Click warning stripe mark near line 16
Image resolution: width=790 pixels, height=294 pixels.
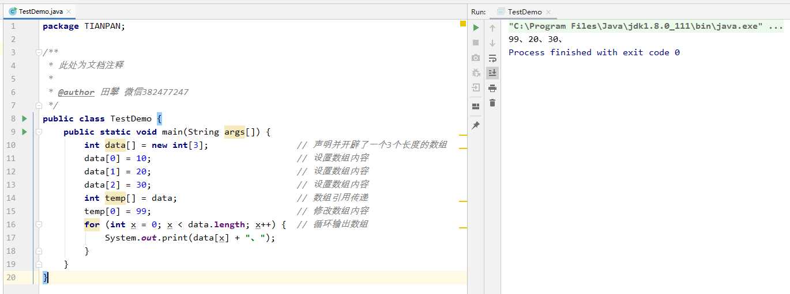click(462, 228)
